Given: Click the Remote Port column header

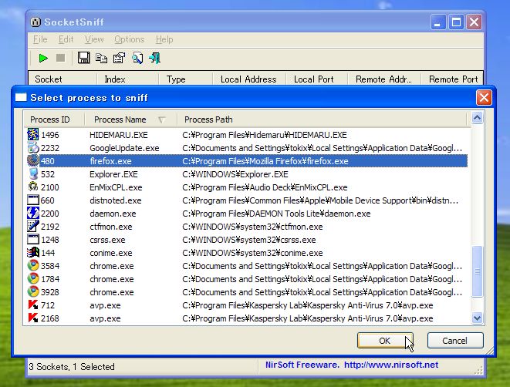Looking at the screenshot, I should click(x=452, y=79).
